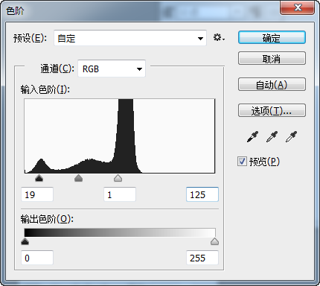
Task: Open 选项(T)... options dialog
Action: 272,110
